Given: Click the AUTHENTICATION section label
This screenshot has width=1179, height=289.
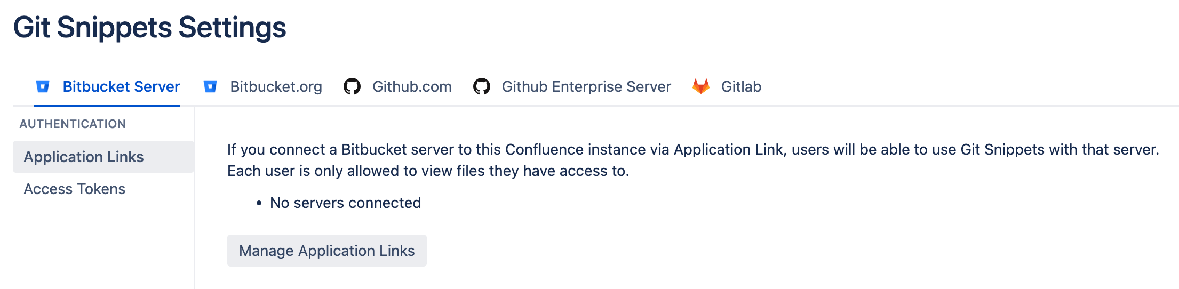Looking at the screenshot, I should click(x=73, y=124).
